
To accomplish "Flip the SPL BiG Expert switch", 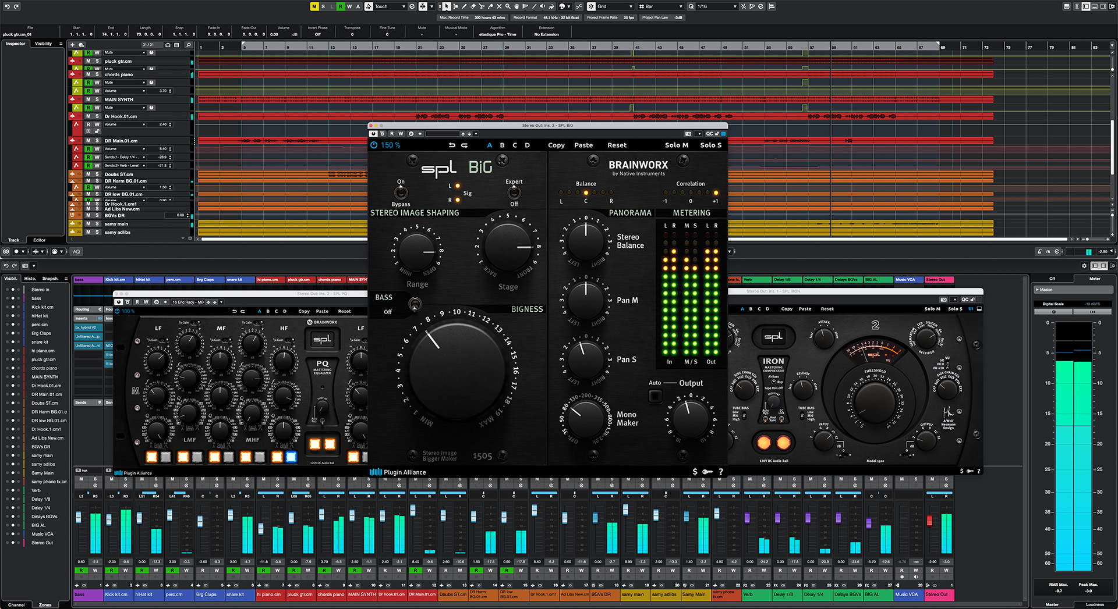I will [x=514, y=193].
